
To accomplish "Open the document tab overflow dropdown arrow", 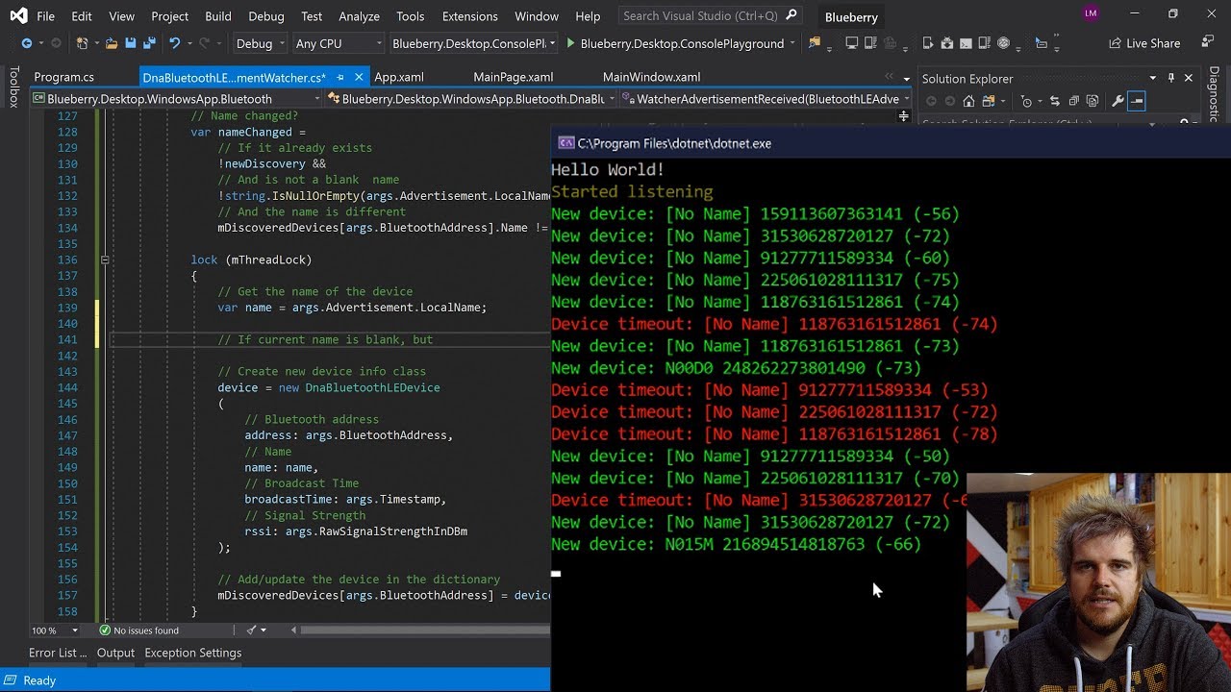I will [906, 79].
